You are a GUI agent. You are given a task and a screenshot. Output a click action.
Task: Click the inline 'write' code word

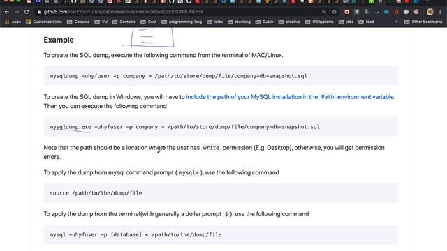coord(211,148)
